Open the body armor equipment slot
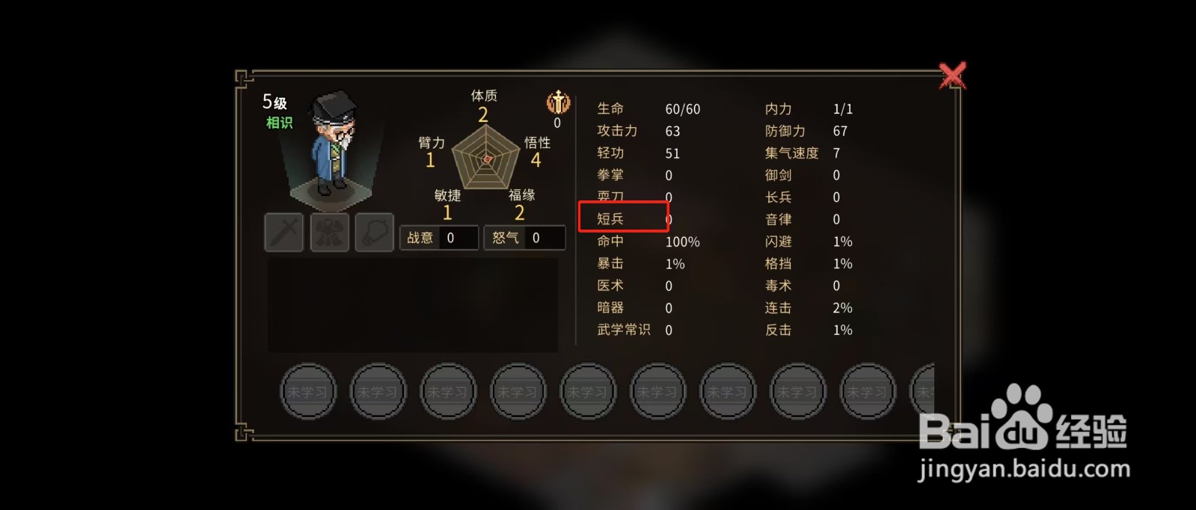The height and width of the screenshot is (510, 1196). pyautogui.click(x=329, y=233)
